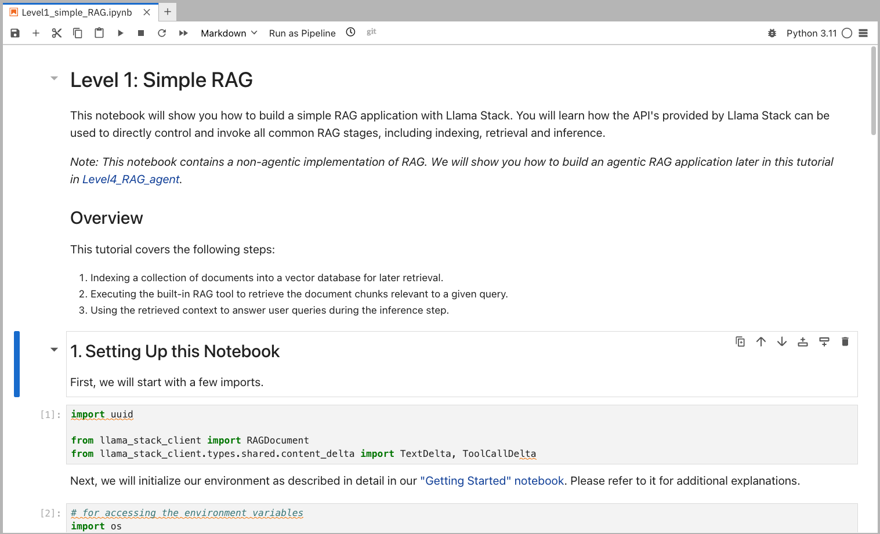Screen dimensions: 880x534
Task: Open the "Getting Started" notebook link
Action: [492, 481]
